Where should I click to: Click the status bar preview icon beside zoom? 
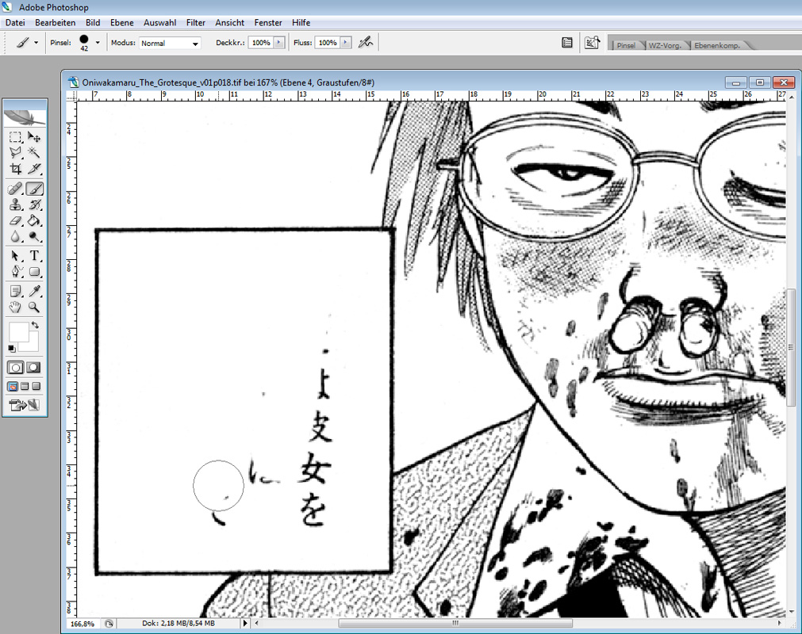109,624
